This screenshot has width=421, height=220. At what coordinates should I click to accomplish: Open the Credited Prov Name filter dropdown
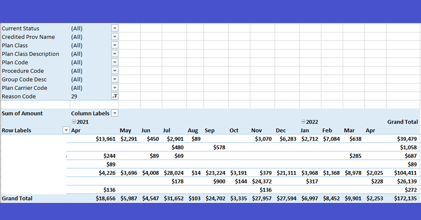115,37
